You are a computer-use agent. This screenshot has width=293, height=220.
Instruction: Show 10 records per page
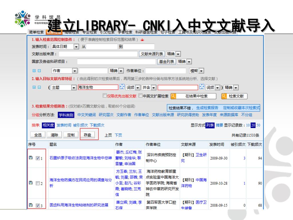[248, 125]
